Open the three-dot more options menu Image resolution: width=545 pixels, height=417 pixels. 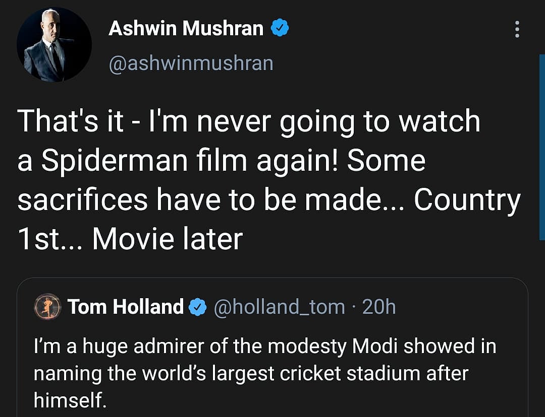(x=516, y=29)
